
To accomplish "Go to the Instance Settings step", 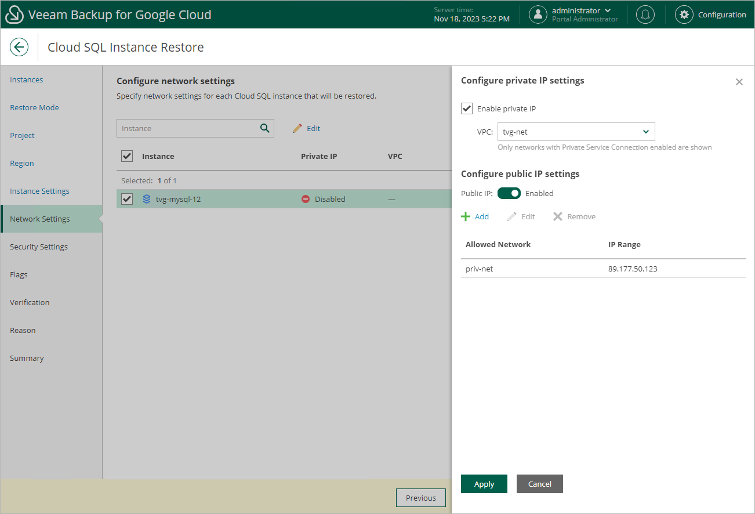I will [39, 191].
